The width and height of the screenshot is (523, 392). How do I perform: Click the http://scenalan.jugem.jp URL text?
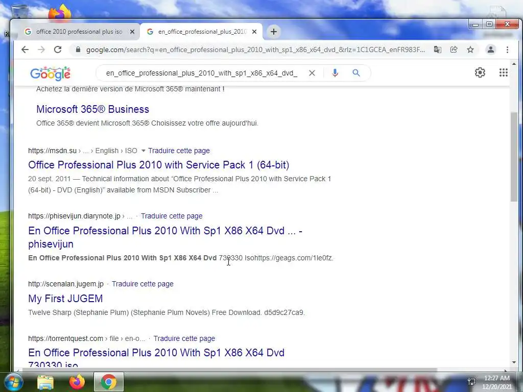pyautogui.click(x=66, y=284)
